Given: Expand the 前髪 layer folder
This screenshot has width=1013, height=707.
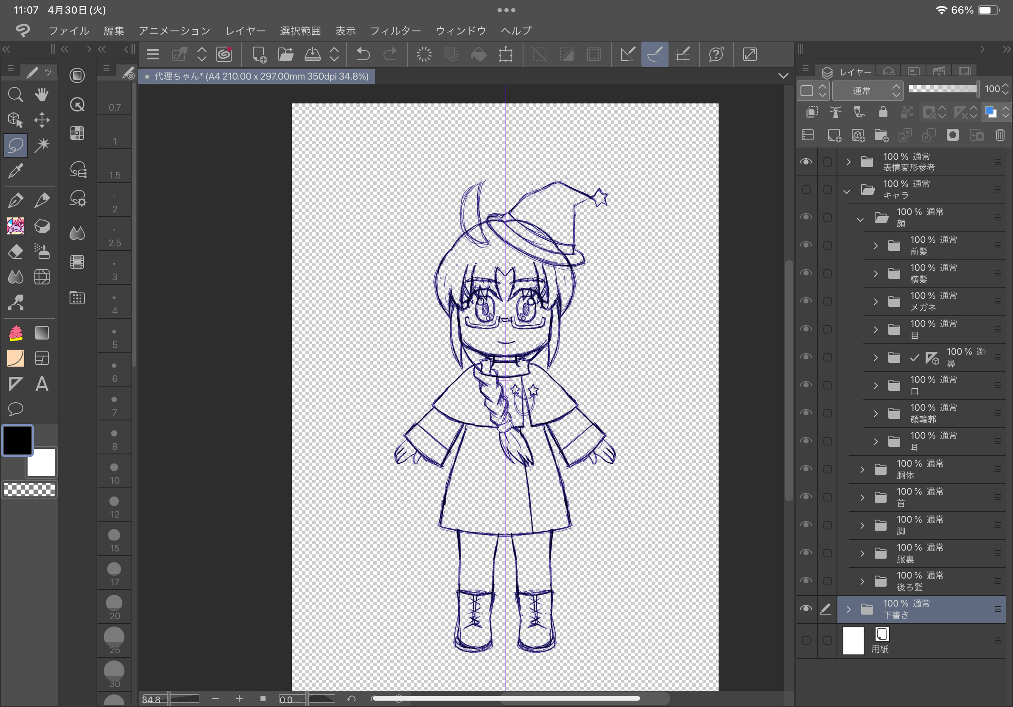Looking at the screenshot, I should (876, 245).
